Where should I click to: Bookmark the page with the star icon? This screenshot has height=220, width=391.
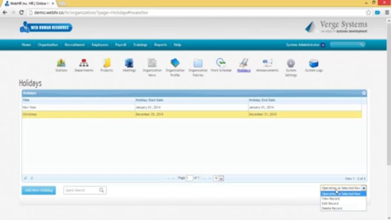click(x=369, y=13)
